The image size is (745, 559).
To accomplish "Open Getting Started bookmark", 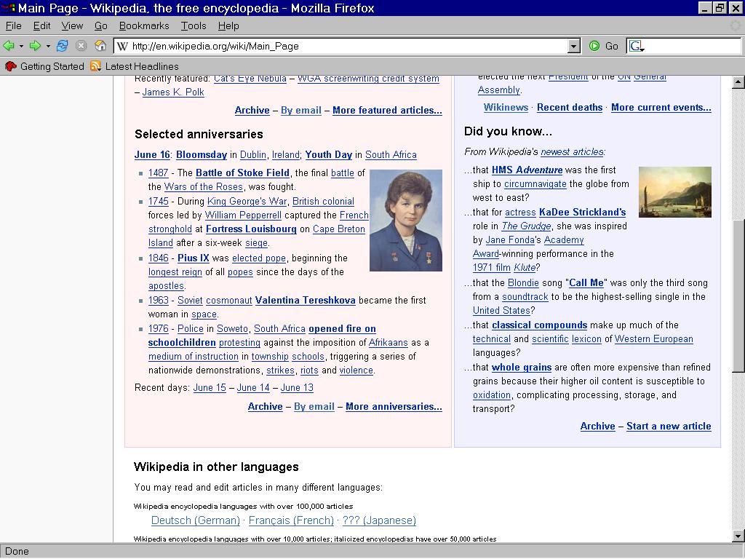I will pyautogui.click(x=44, y=66).
